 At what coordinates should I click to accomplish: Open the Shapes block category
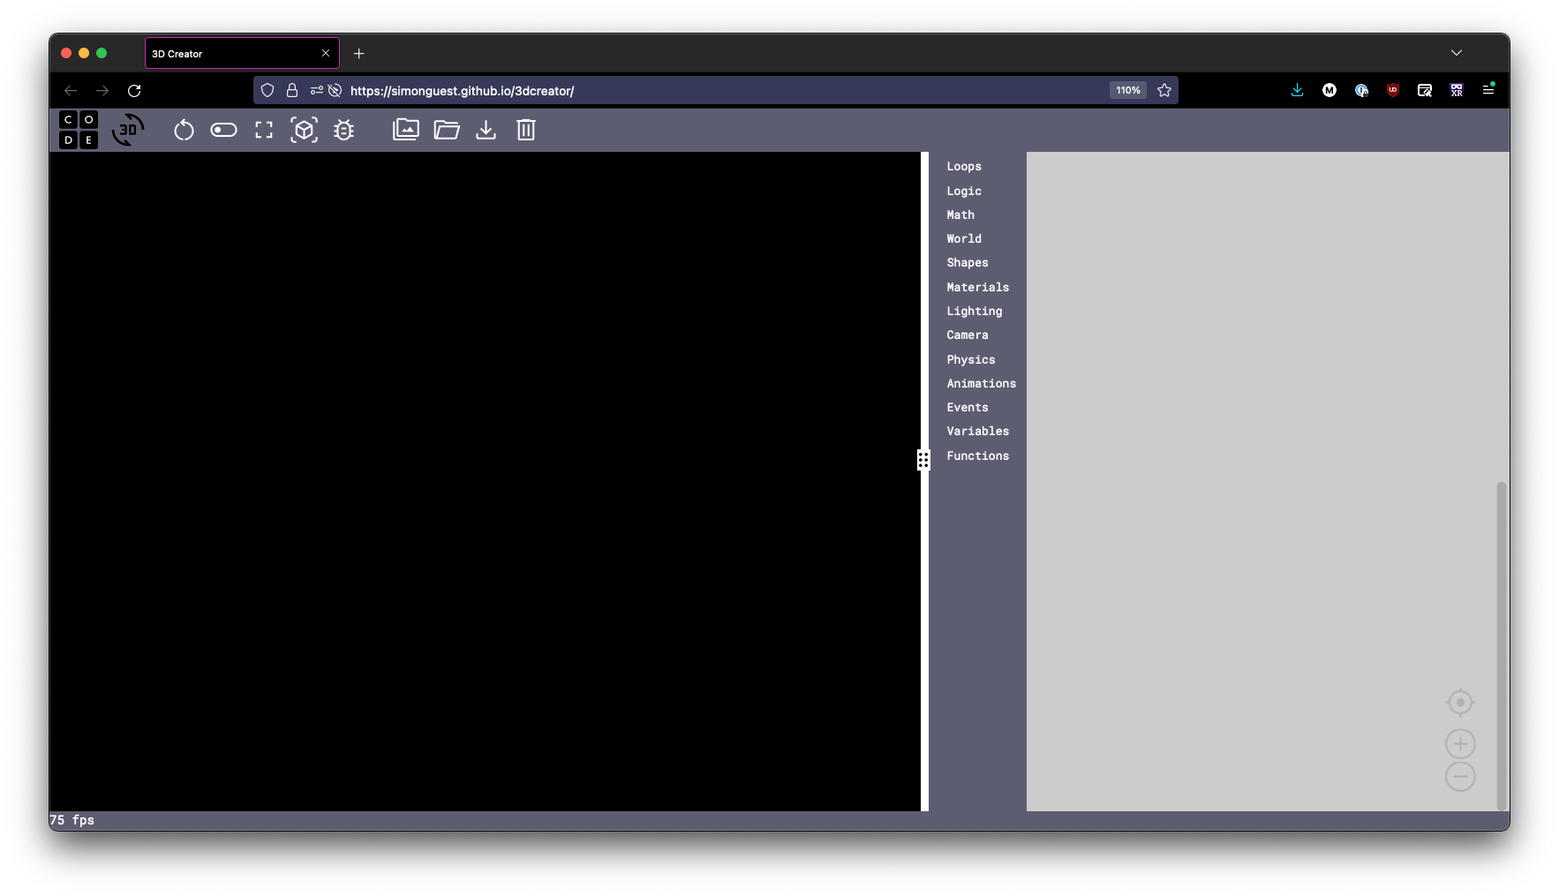click(x=967, y=263)
